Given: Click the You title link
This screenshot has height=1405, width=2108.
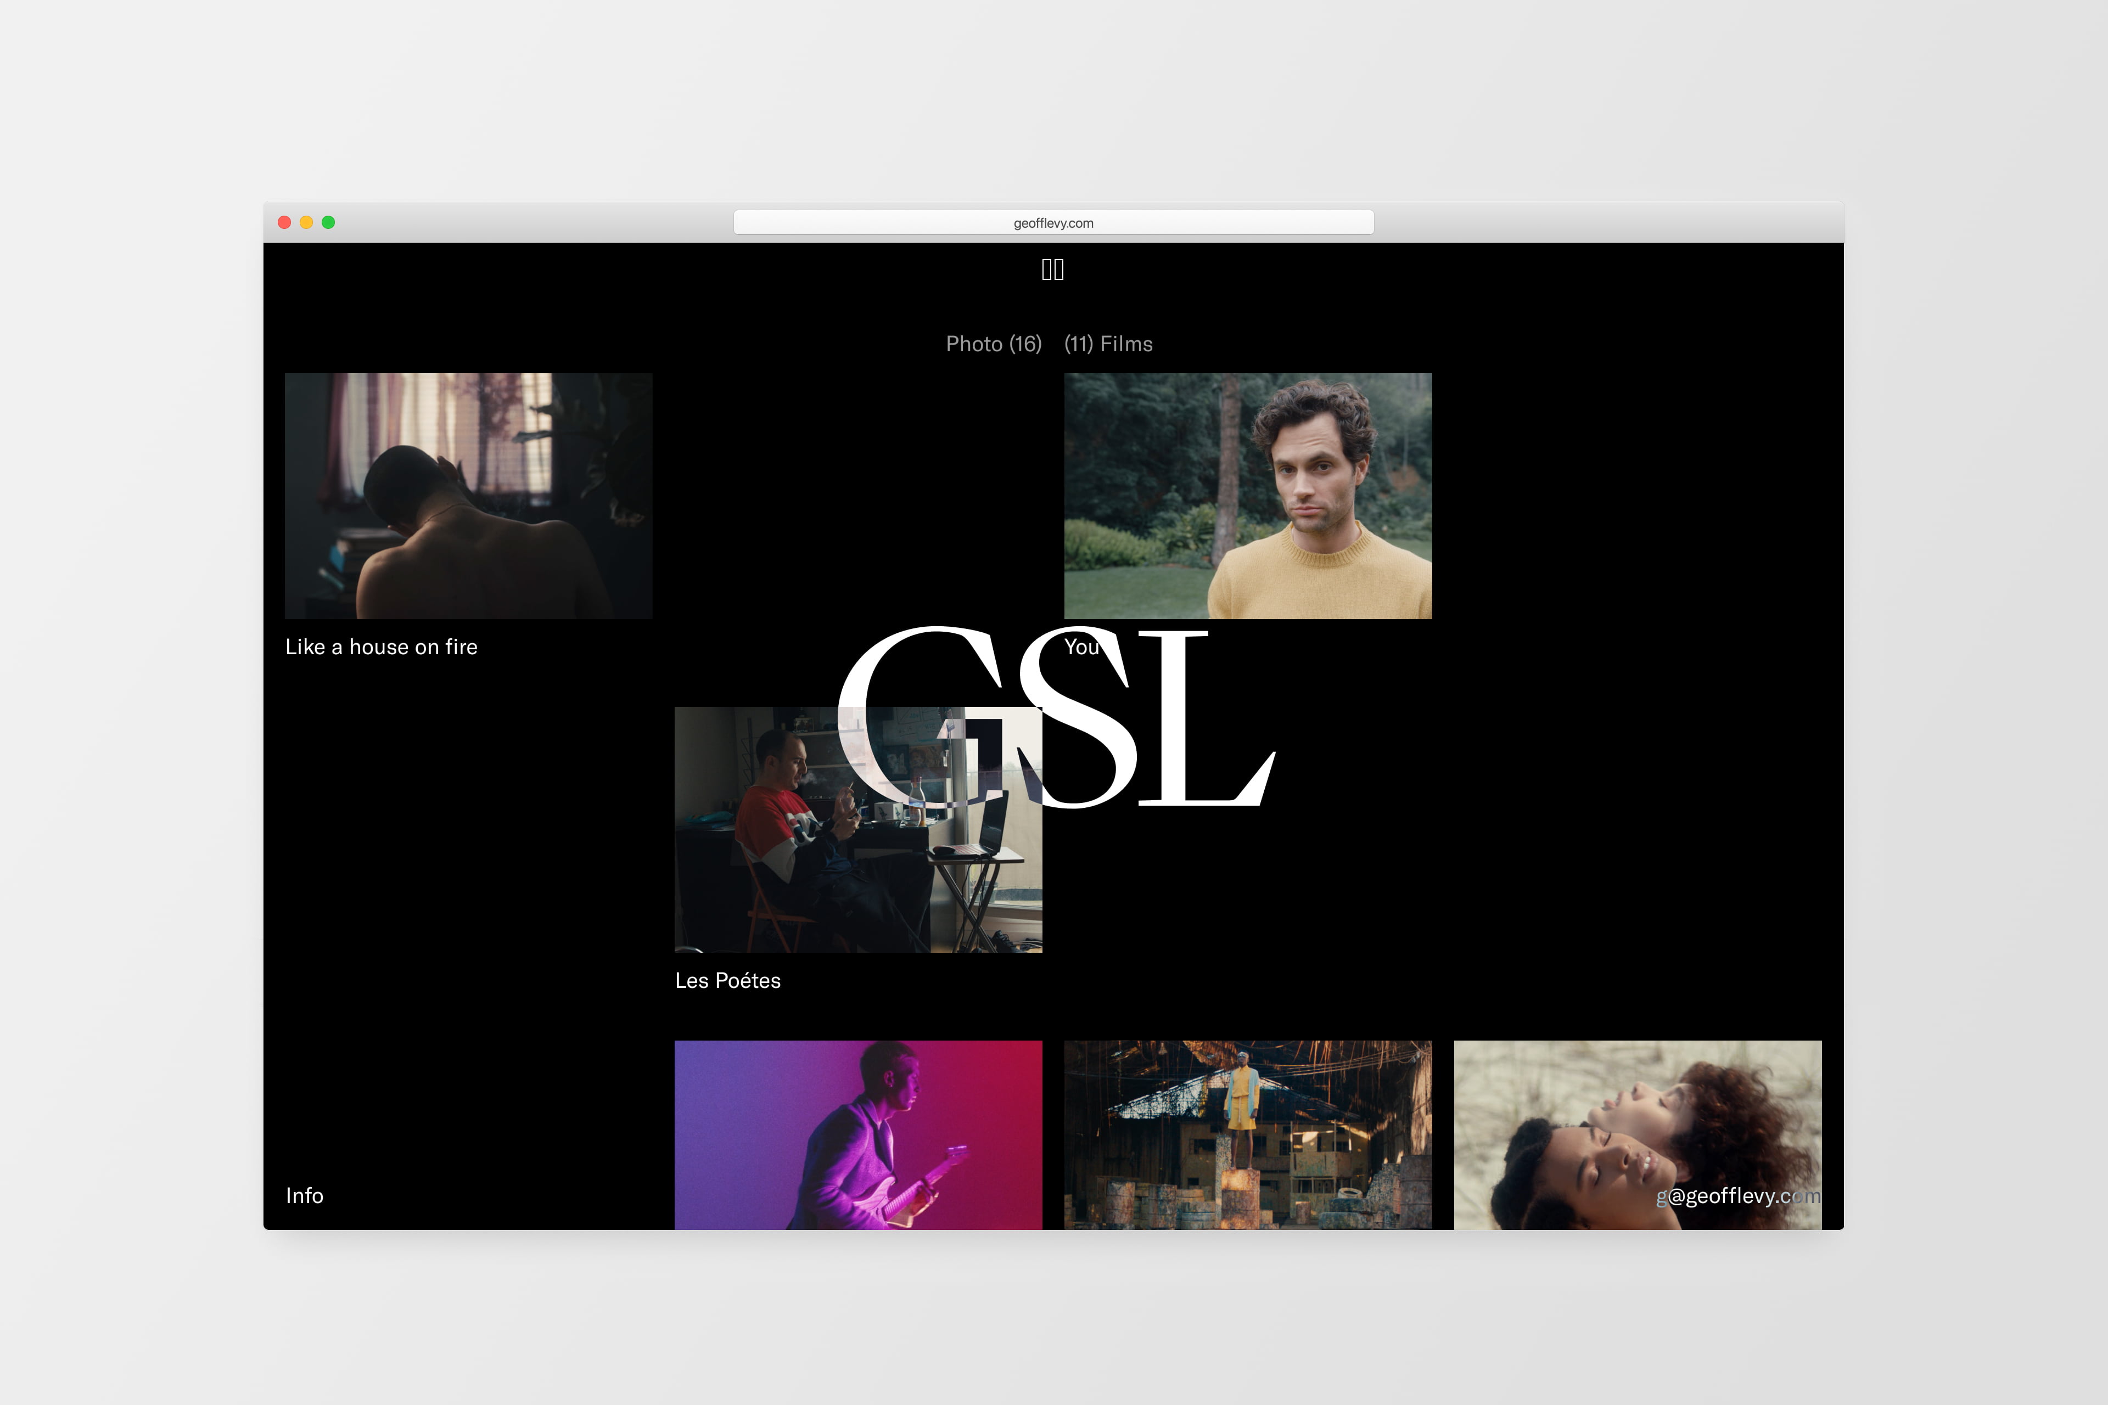Looking at the screenshot, I should pos(1079,647).
